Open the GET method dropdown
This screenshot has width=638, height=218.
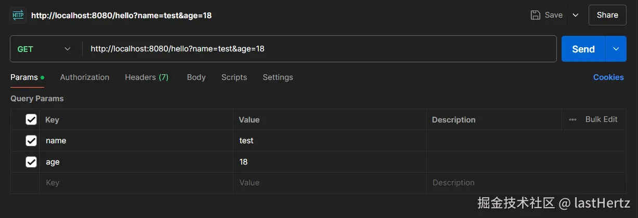coord(45,49)
